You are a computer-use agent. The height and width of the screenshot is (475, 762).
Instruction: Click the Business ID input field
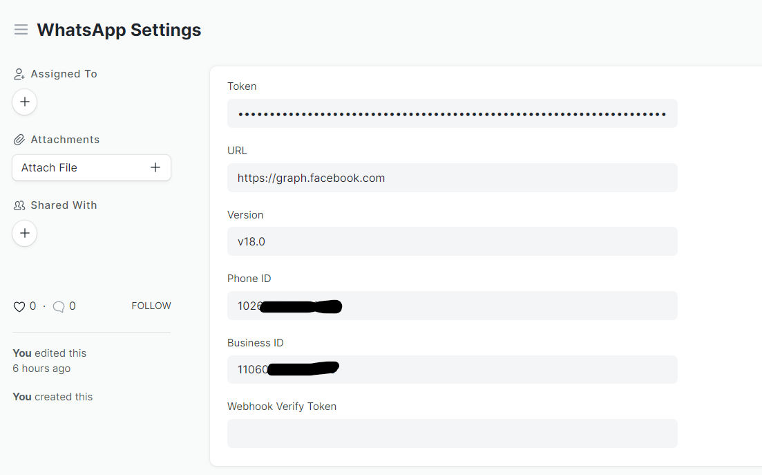[452, 369]
